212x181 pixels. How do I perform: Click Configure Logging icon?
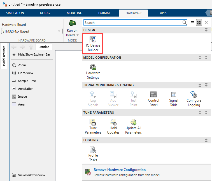click(194, 98)
